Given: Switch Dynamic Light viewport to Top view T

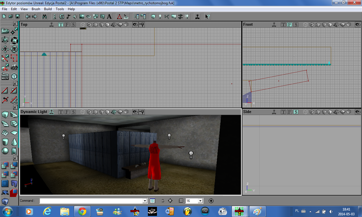Looking at the screenshot, I should tap(61, 112).
